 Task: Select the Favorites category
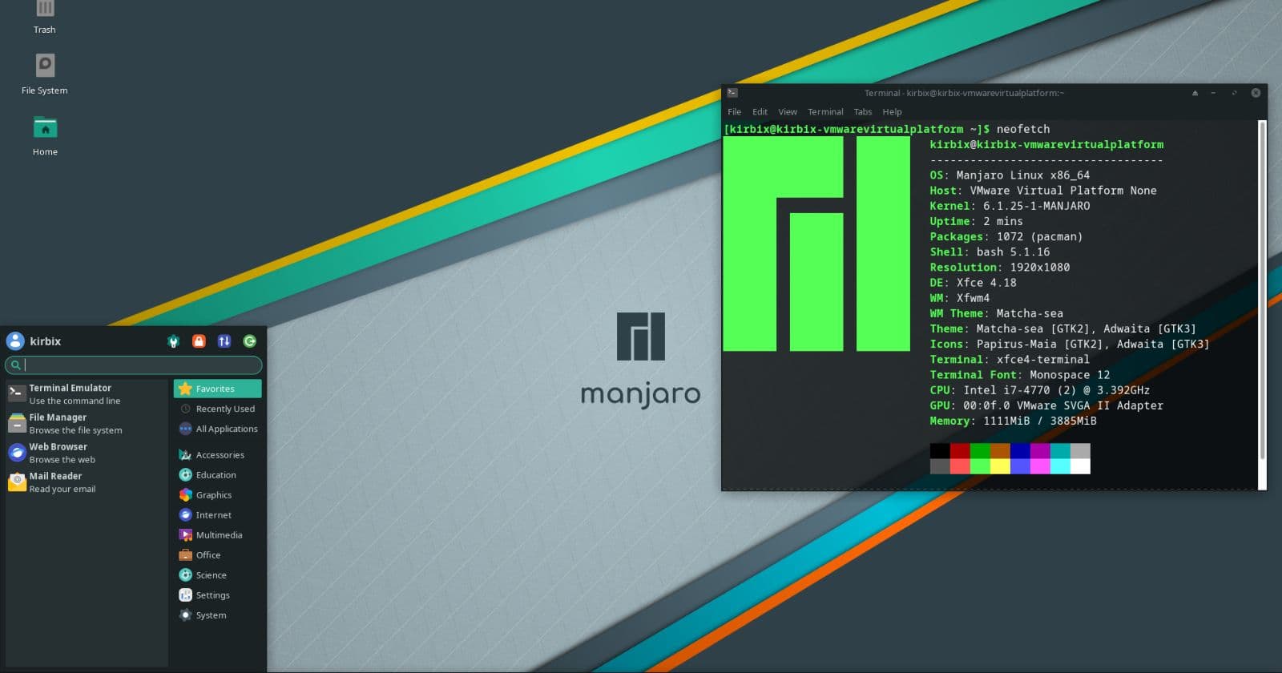click(x=217, y=389)
